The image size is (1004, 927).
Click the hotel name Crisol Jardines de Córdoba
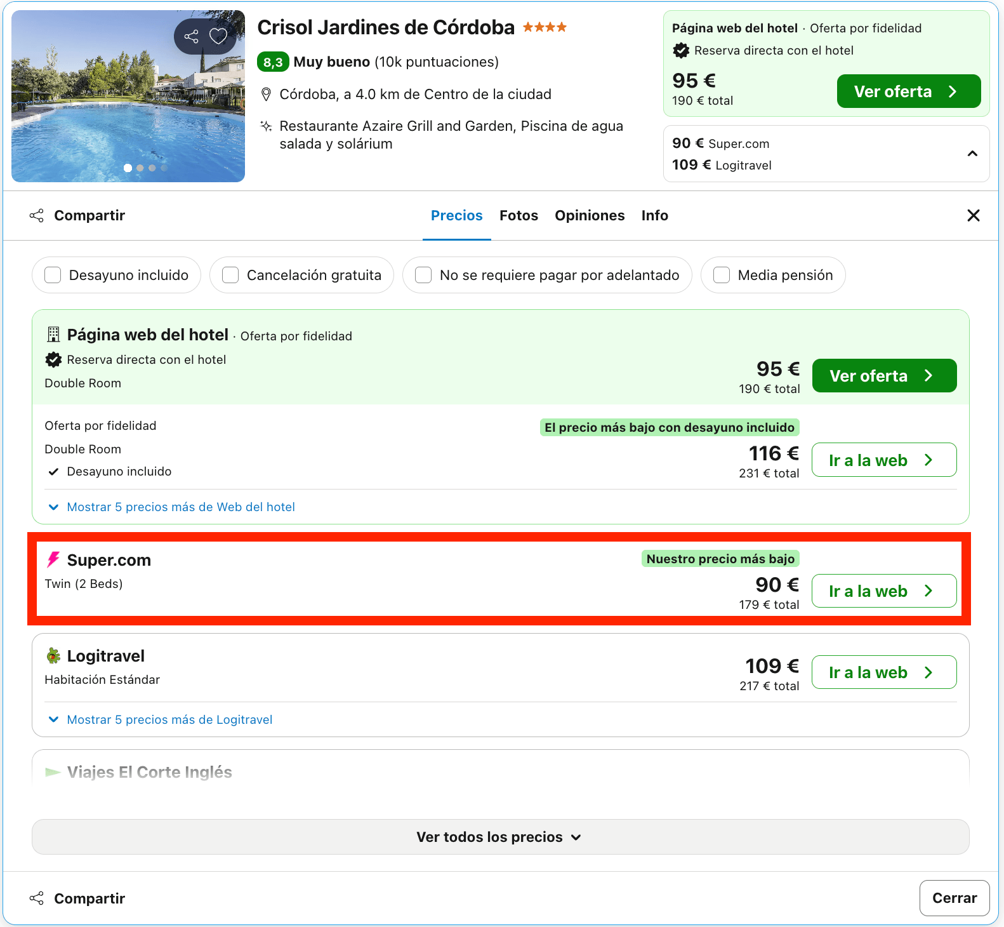(x=386, y=27)
